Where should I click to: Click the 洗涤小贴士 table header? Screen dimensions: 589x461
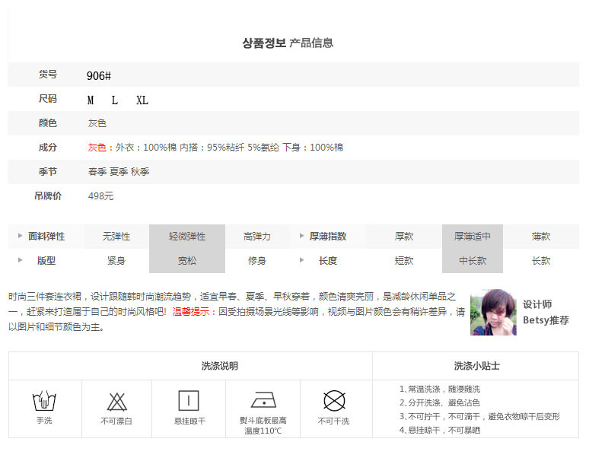(x=476, y=366)
